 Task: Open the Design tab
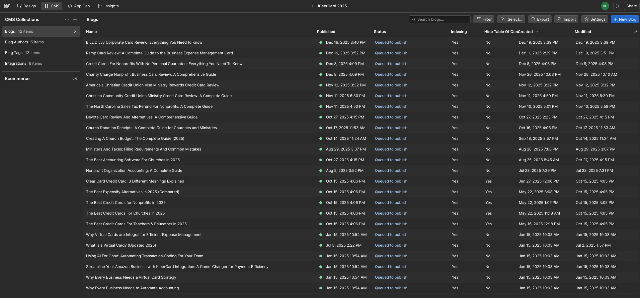point(26,6)
